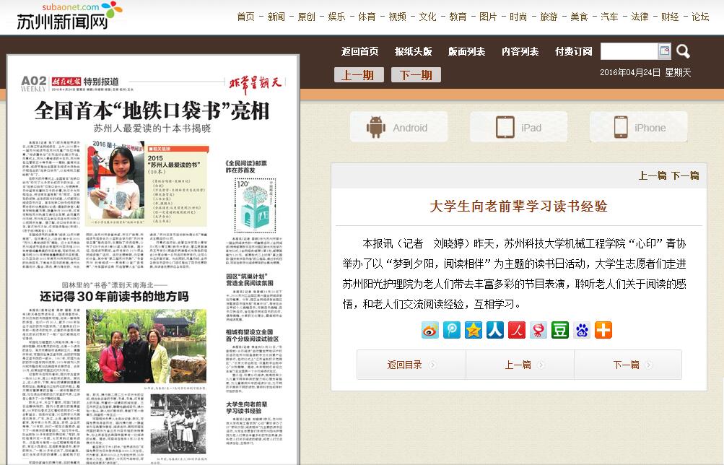724x465 pixels.
Task: Open more sharing options with orange plus
Action: (x=603, y=330)
